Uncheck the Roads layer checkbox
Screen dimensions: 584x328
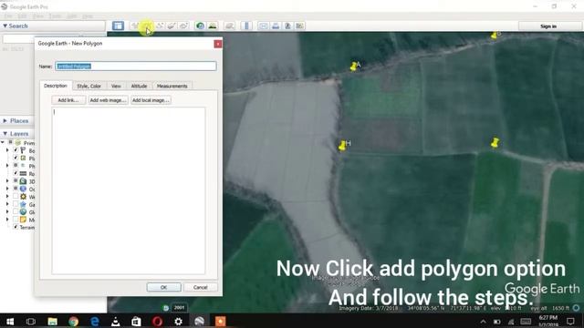[x=16, y=173]
